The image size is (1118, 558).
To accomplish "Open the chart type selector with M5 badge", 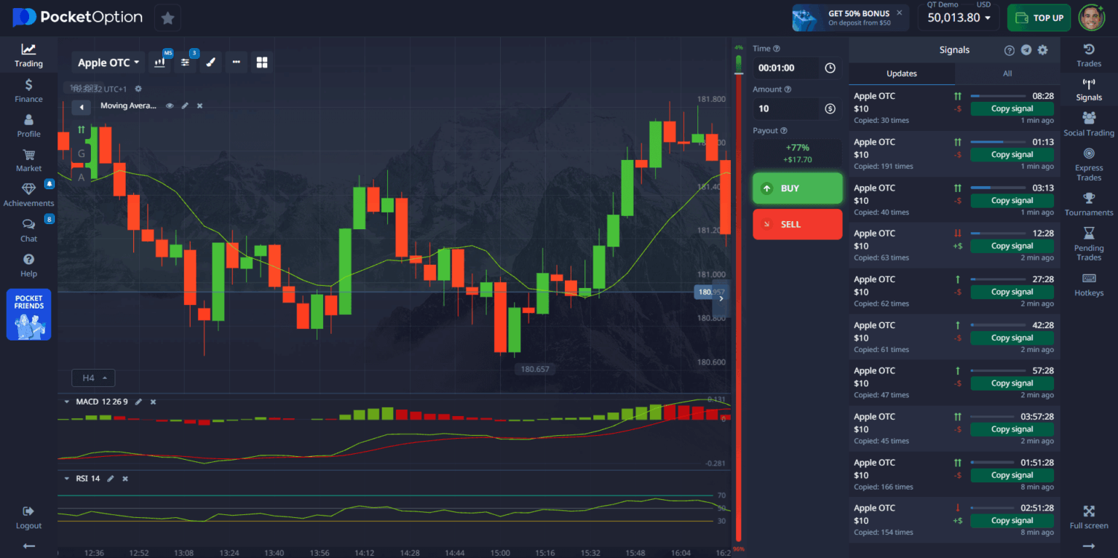I will click(x=159, y=62).
